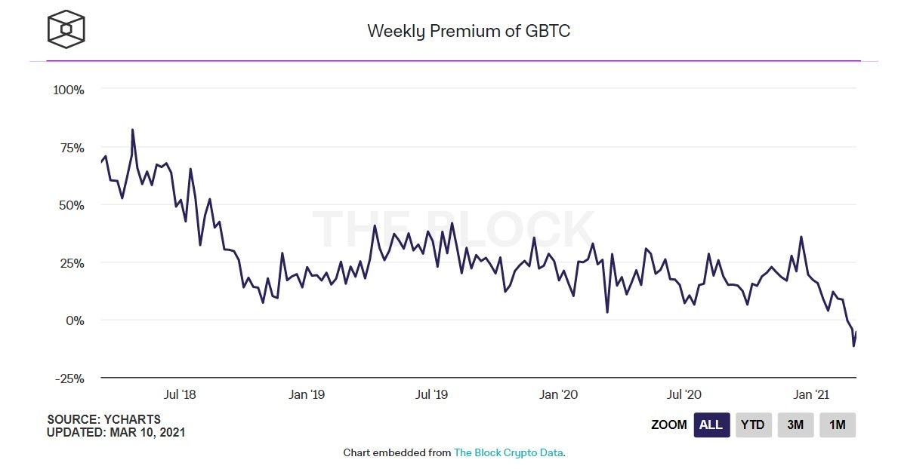Click the SOURCE: YCHARTS text
The image size is (898, 469).
pos(103,419)
